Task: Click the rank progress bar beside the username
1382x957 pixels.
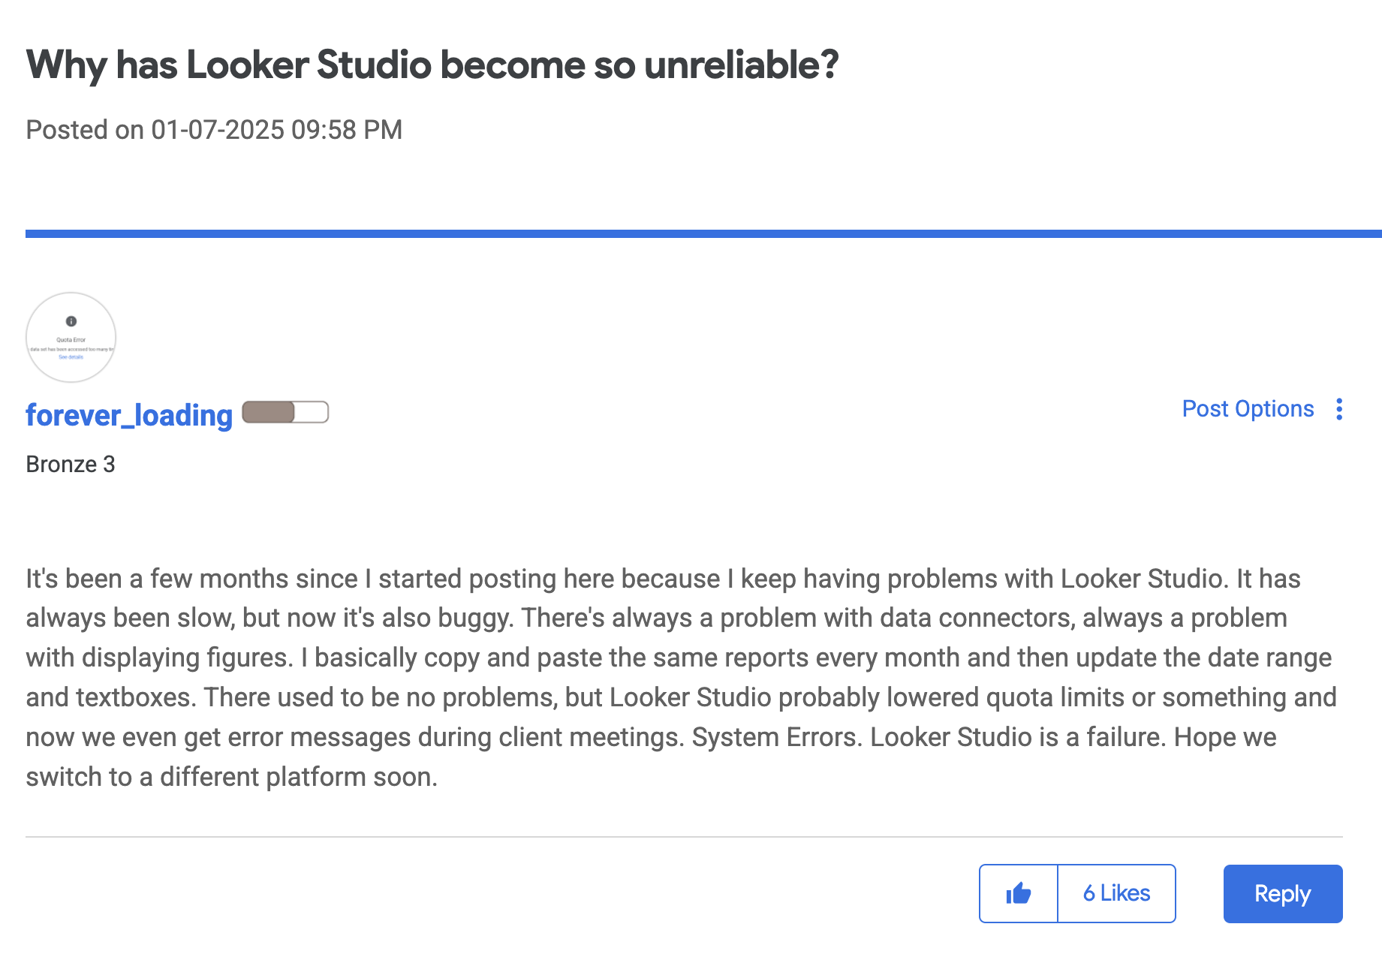Action: coord(285,413)
